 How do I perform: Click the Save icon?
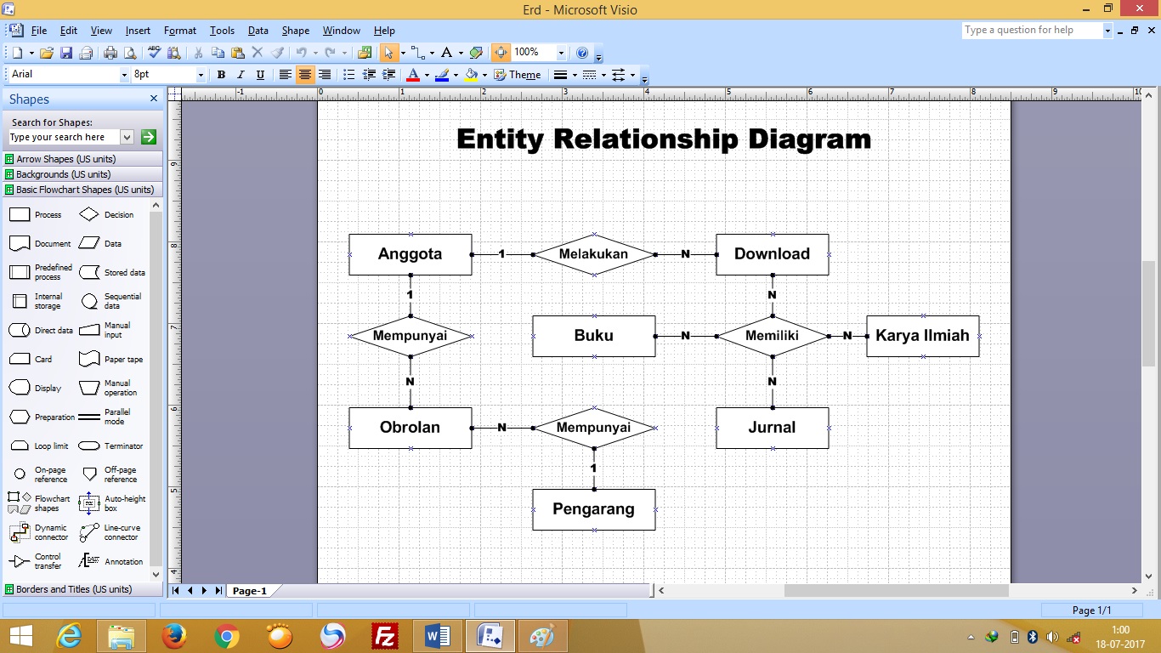pos(66,53)
